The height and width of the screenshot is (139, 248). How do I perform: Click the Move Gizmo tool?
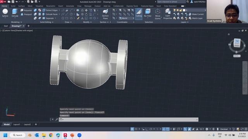point(158,14)
